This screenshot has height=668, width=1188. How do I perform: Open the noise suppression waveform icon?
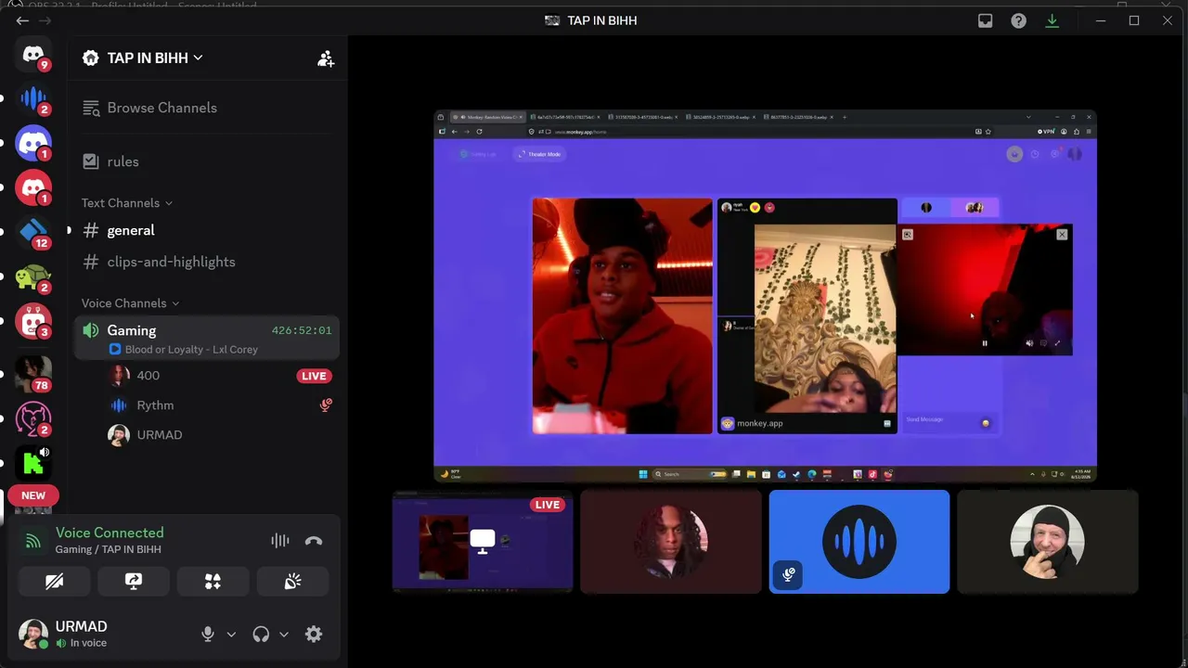(x=279, y=541)
